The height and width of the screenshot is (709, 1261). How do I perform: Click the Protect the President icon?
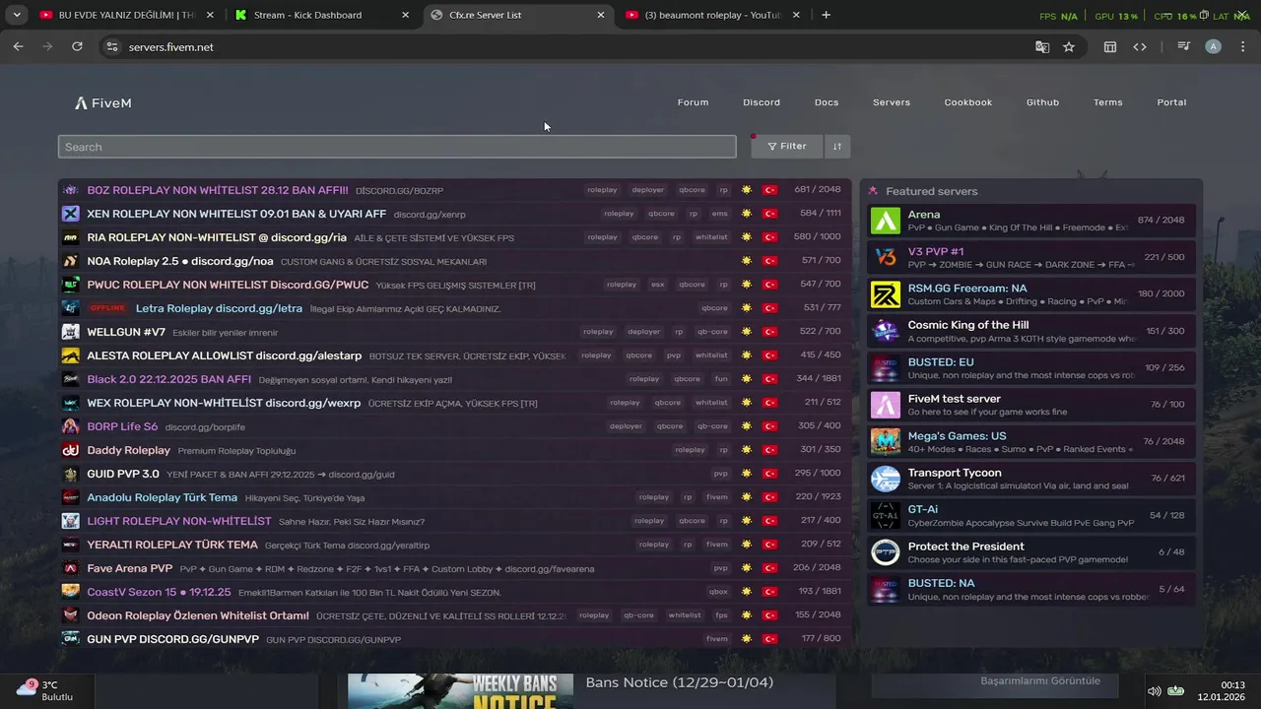click(x=886, y=552)
